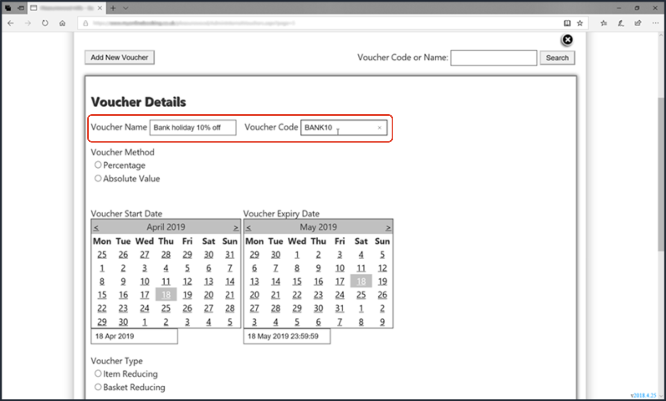This screenshot has width=666, height=401.
Task: Go forward in browser history
Action: [28, 23]
